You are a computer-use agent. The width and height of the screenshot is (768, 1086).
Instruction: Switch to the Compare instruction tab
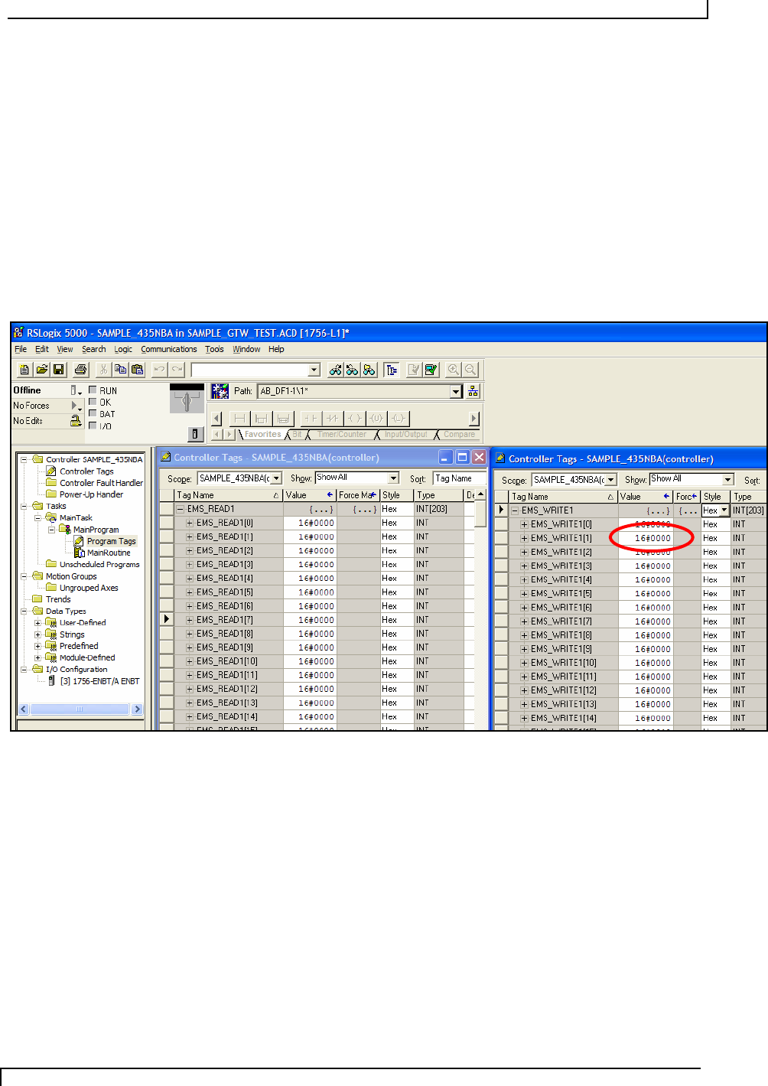(x=459, y=434)
